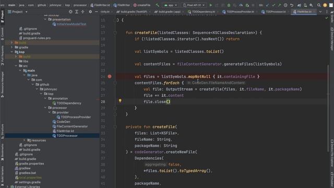The image size is (334, 188).
Task: Toggle Build Variants tool window
Action: [2, 177]
